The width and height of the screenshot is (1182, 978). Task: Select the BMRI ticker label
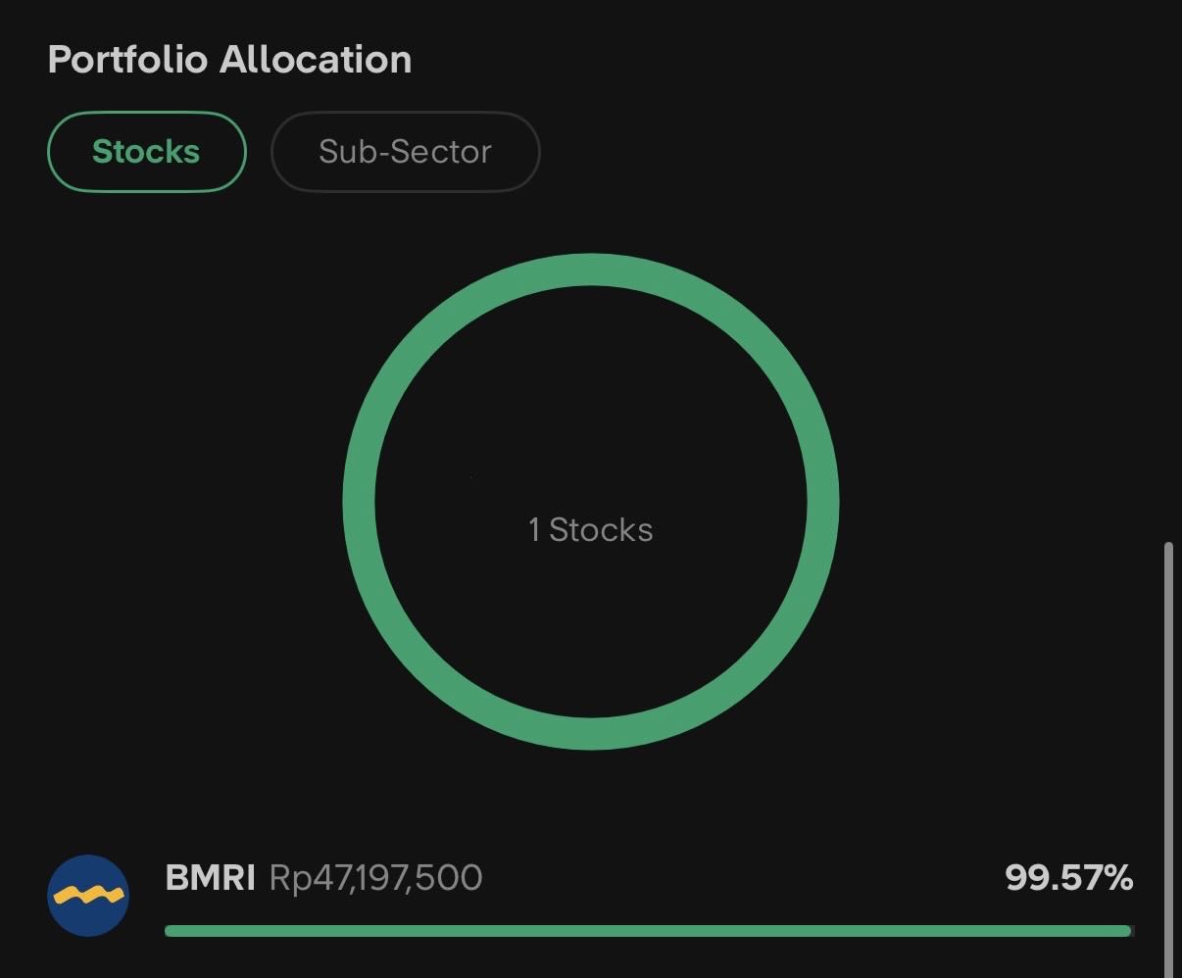point(210,877)
